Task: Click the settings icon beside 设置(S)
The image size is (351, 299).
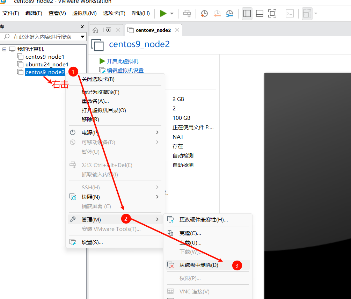Action: 73,242
